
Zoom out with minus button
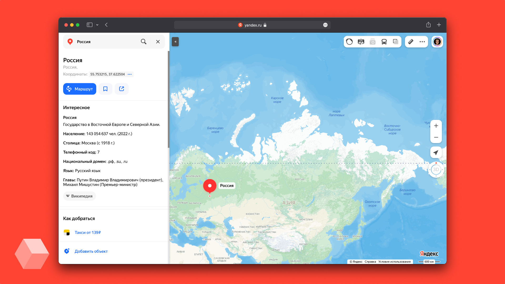(436, 137)
